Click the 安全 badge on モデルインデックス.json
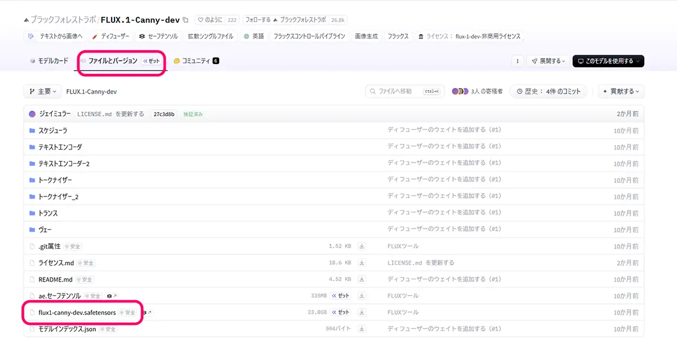 (x=108, y=329)
